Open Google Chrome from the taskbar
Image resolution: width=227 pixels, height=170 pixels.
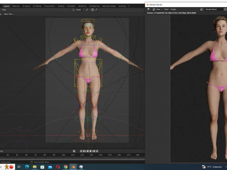click(66, 167)
